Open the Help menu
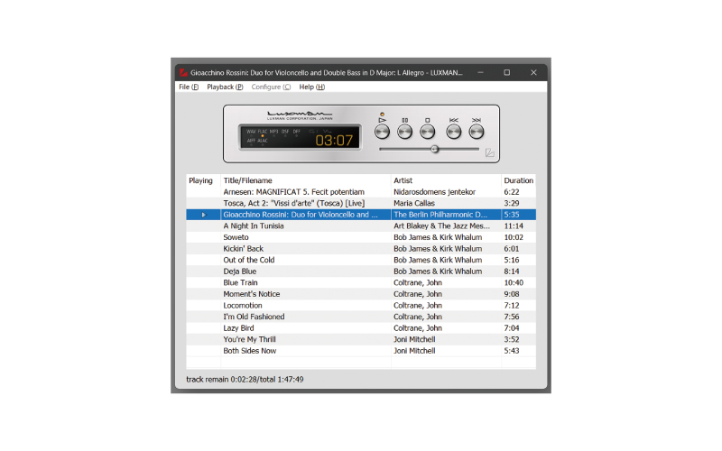 coord(311,87)
